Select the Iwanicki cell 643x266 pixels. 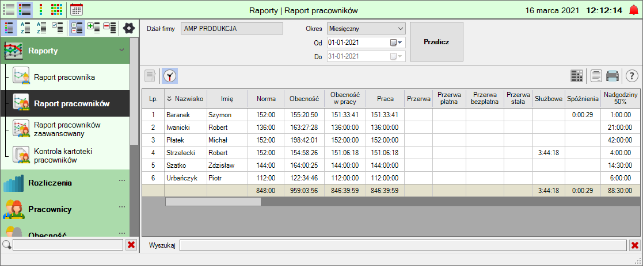[x=186, y=128]
